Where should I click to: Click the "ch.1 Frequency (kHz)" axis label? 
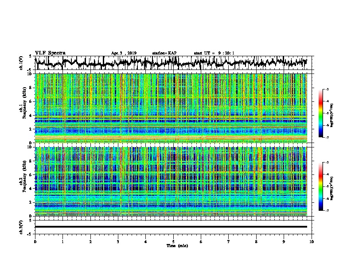click(x=23, y=103)
